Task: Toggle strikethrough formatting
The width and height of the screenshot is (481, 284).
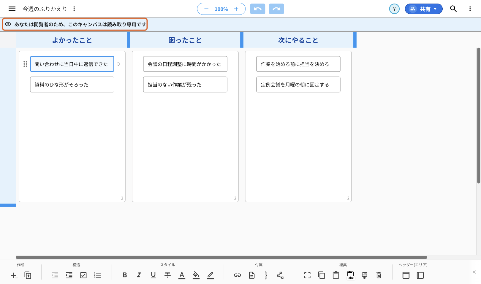Action: pos(167,275)
